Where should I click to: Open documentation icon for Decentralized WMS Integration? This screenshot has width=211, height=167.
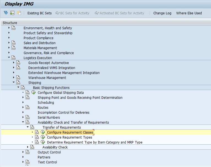[x=18, y=68]
